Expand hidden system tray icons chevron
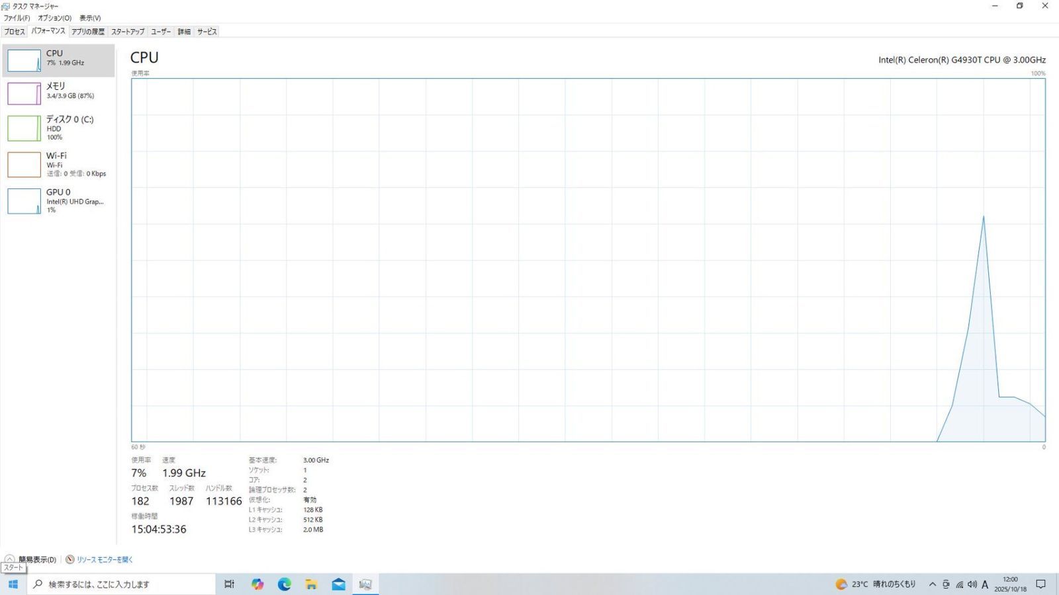 tap(932, 584)
